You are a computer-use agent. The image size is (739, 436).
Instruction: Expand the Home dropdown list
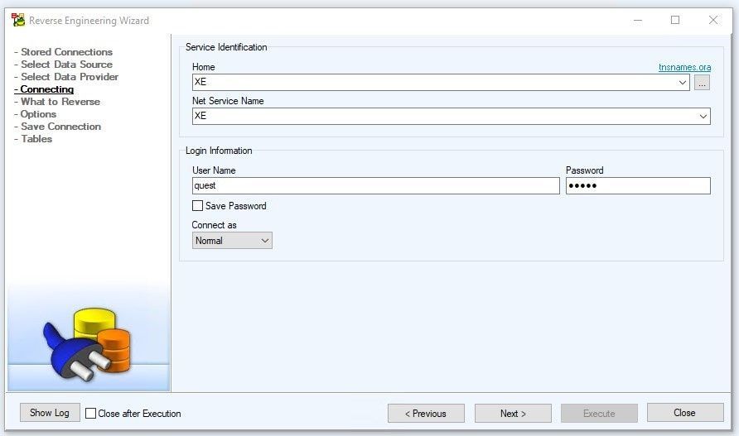[682, 83]
